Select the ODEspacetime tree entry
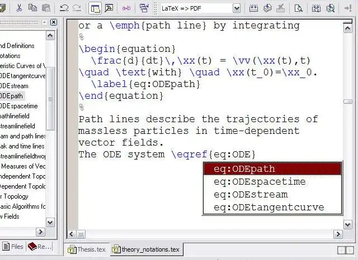Image resolution: width=358 pixels, height=260 pixels. pos(18,106)
